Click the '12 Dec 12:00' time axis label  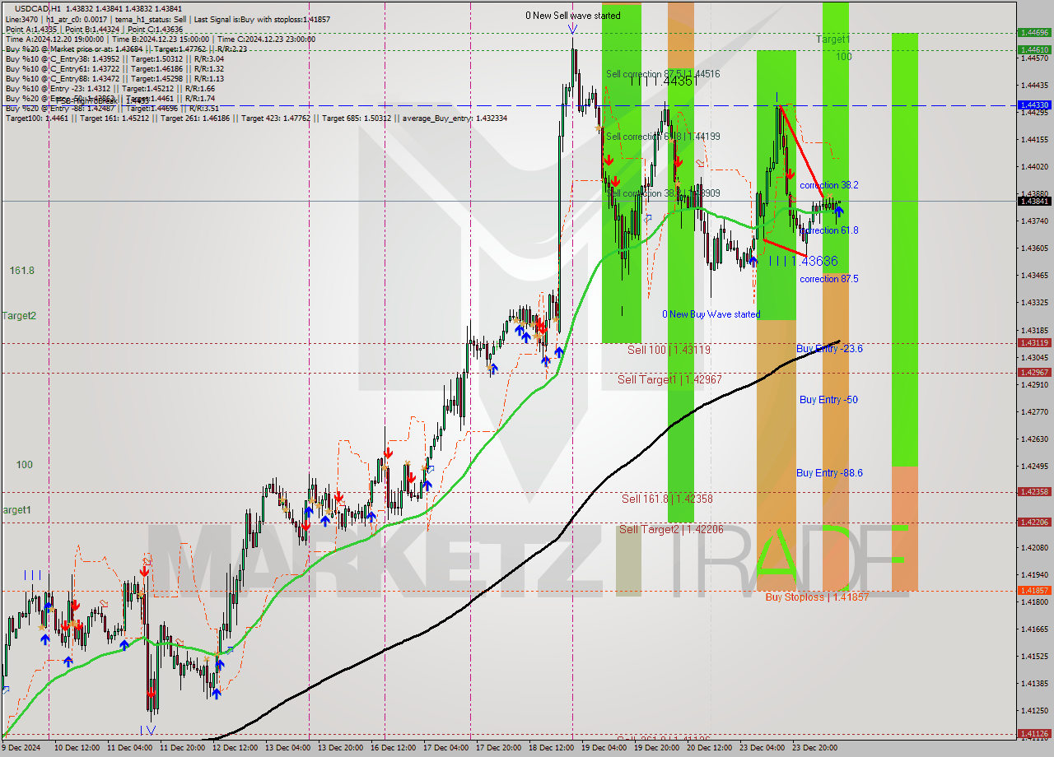point(236,748)
